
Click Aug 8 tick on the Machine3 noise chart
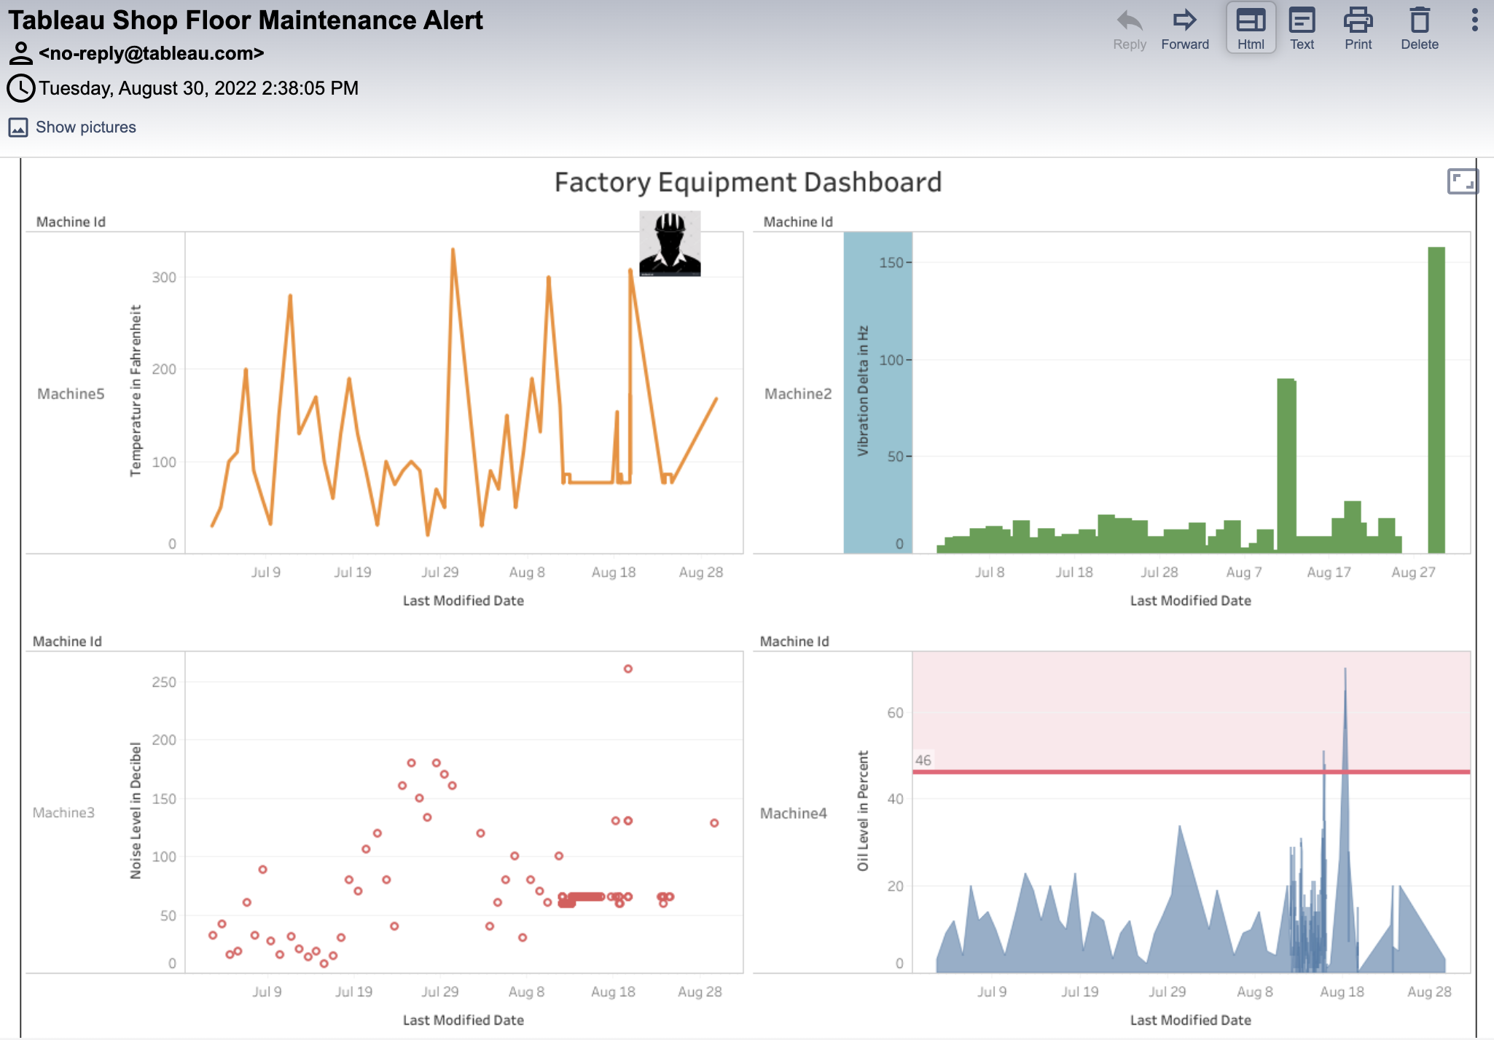pyautogui.click(x=526, y=992)
